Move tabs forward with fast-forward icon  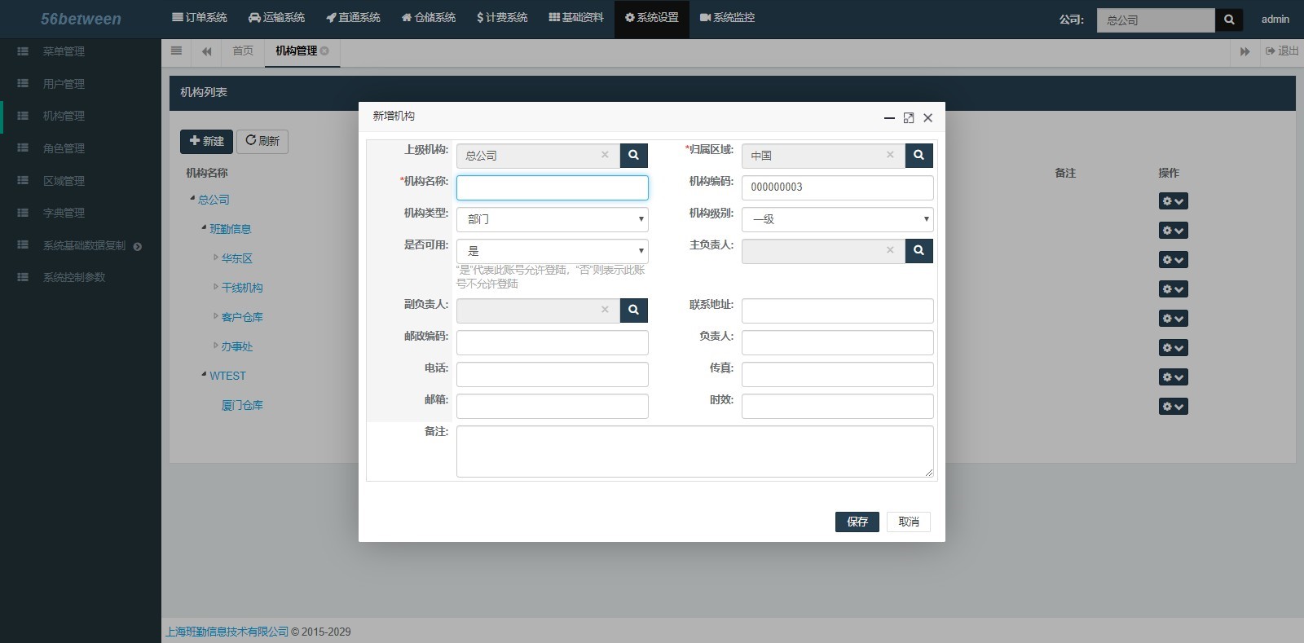pos(1245,51)
